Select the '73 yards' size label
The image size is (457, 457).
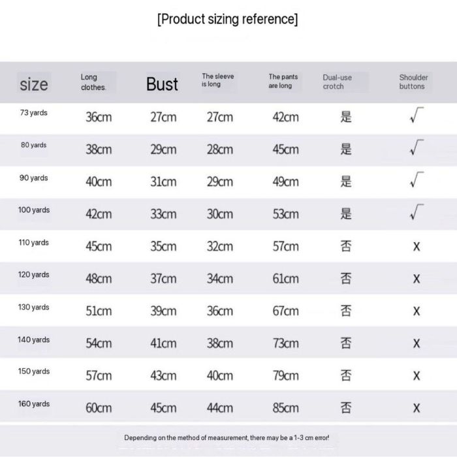pos(34,113)
